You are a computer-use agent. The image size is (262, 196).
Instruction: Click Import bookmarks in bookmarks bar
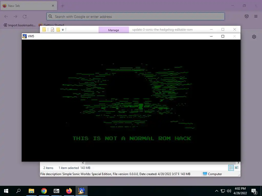click(x=19, y=25)
